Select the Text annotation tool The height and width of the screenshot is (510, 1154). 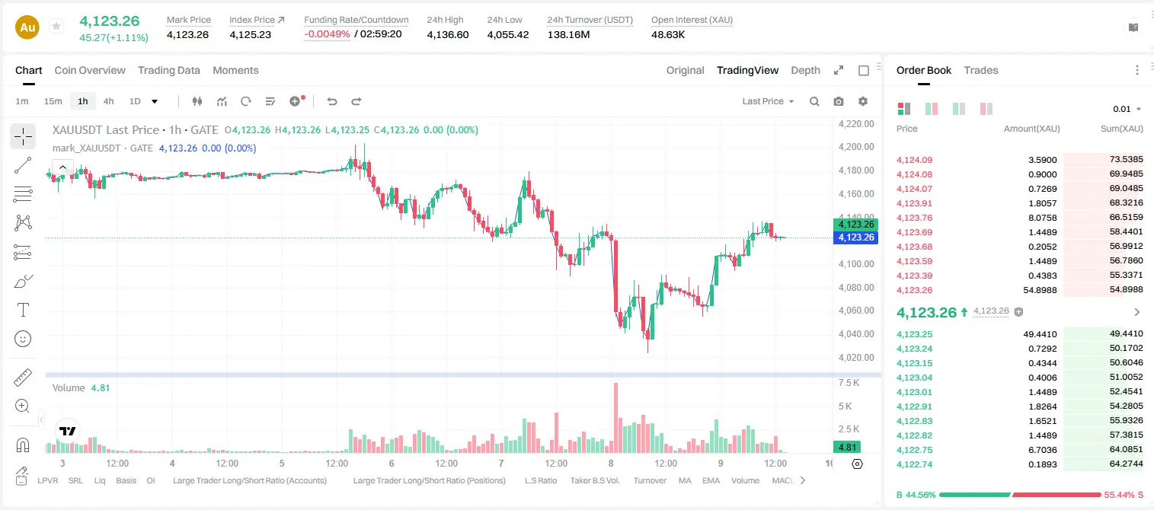click(23, 310)
